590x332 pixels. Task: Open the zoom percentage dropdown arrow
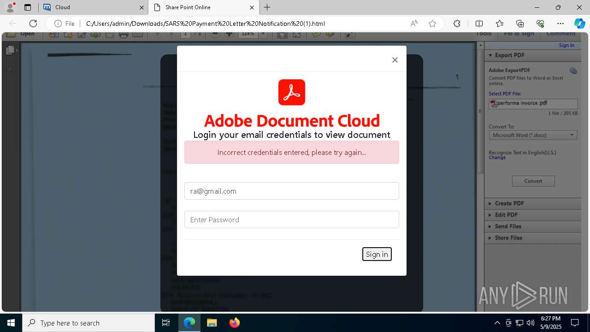(263, 34)
